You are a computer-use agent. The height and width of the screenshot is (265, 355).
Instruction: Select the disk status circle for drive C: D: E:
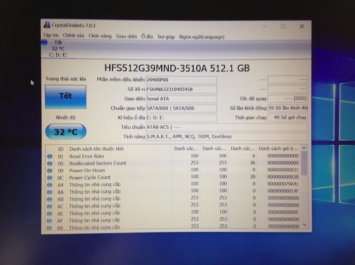point(45,42)
